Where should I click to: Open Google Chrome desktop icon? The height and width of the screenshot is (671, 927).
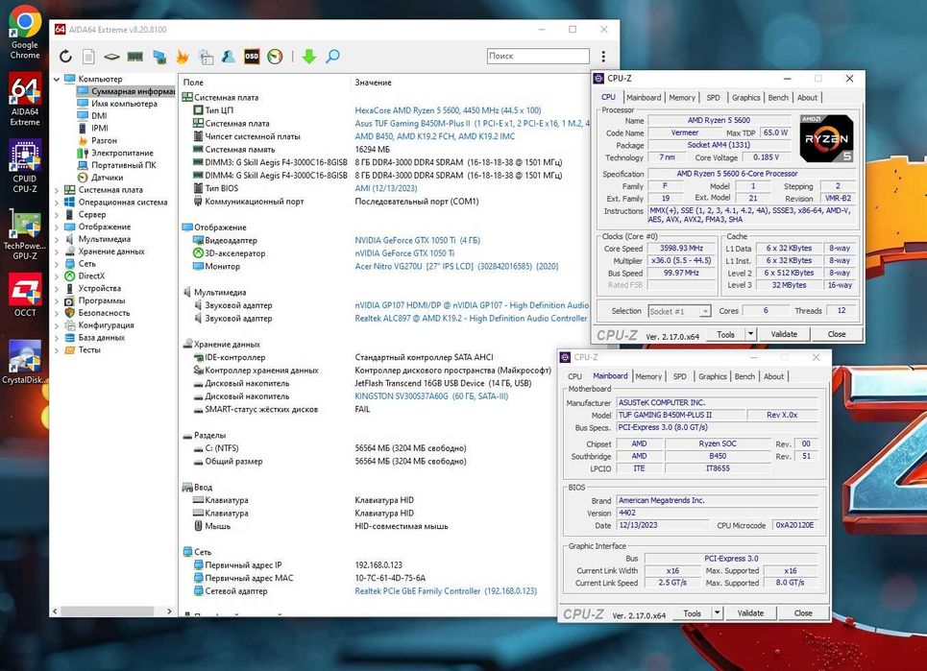tap(25, 33)
